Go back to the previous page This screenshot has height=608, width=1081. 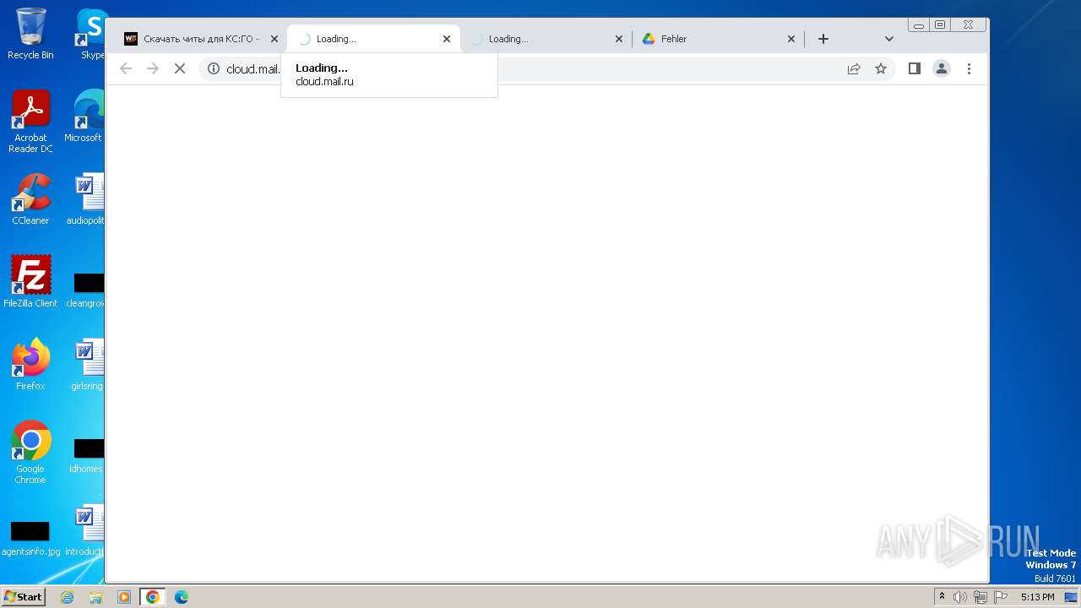126,68
